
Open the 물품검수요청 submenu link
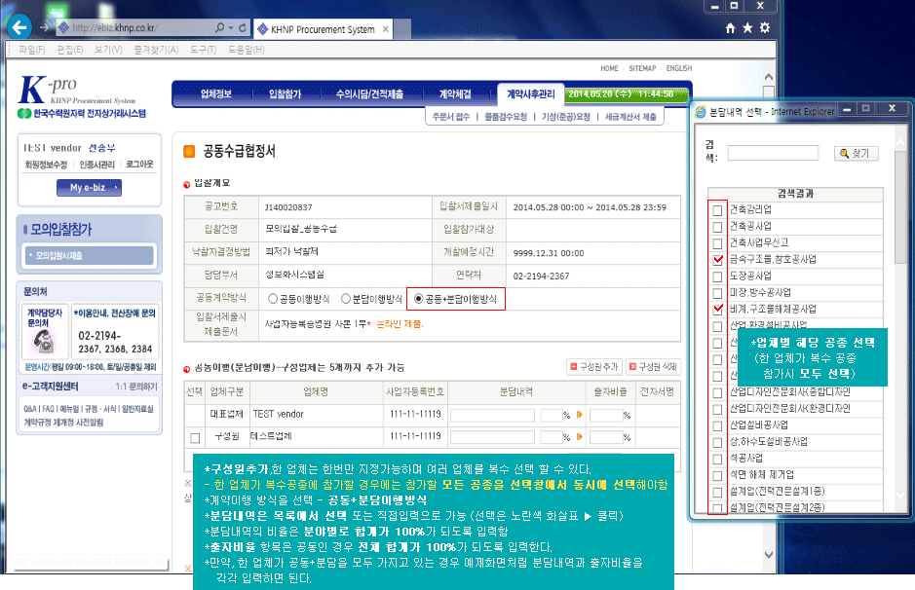point(506,117)
